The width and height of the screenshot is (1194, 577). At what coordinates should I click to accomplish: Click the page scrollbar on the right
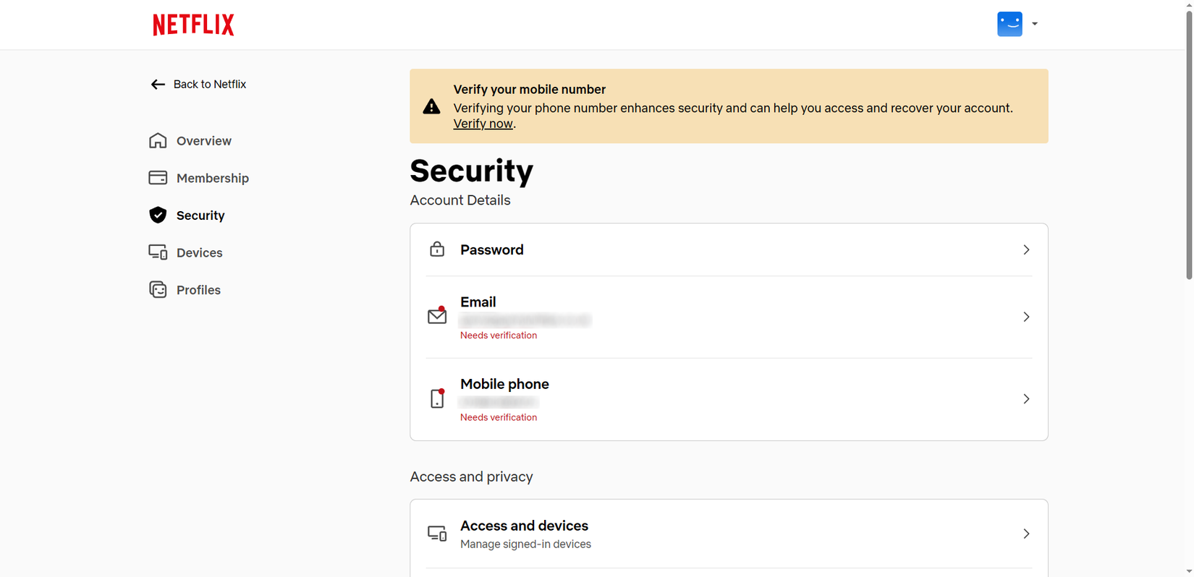1187,145
